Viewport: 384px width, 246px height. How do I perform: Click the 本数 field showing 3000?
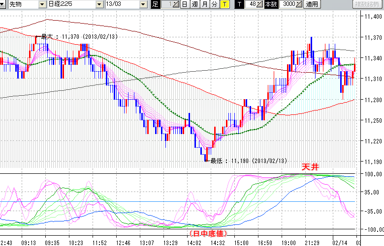(x=289, y=4)
